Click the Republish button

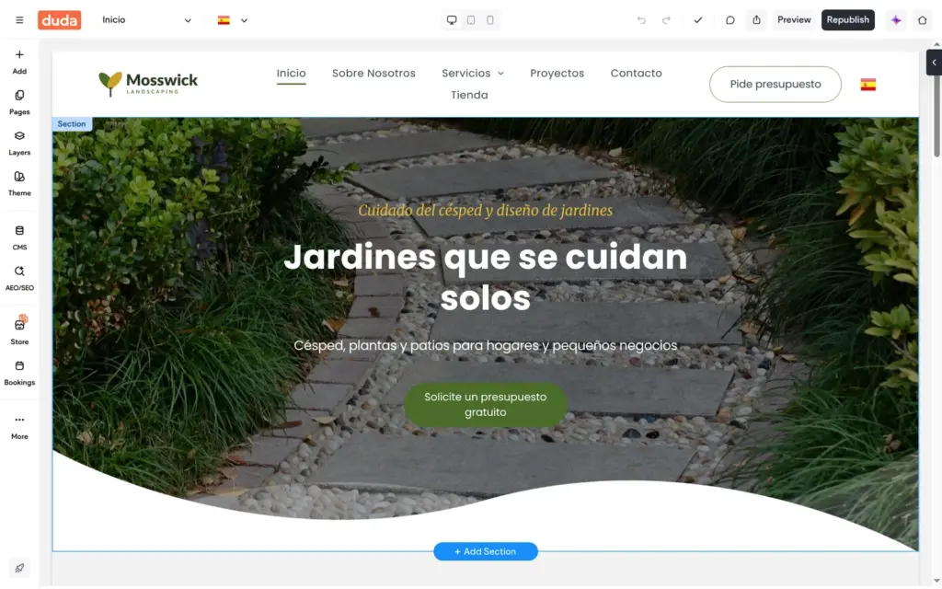click(x=847, y=20)
